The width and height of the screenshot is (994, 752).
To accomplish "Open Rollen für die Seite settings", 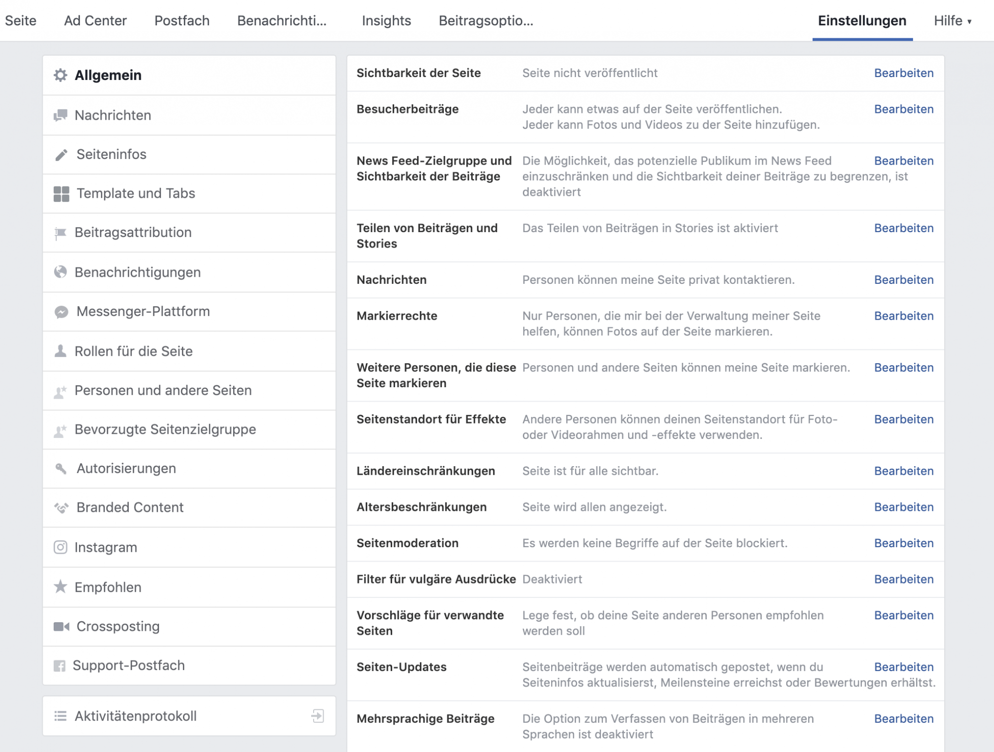I will point(133,351).
